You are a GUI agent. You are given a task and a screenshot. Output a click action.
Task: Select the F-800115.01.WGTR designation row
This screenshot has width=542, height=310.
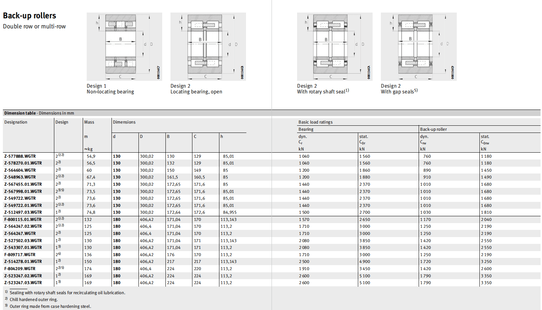[x=23, y=219]
